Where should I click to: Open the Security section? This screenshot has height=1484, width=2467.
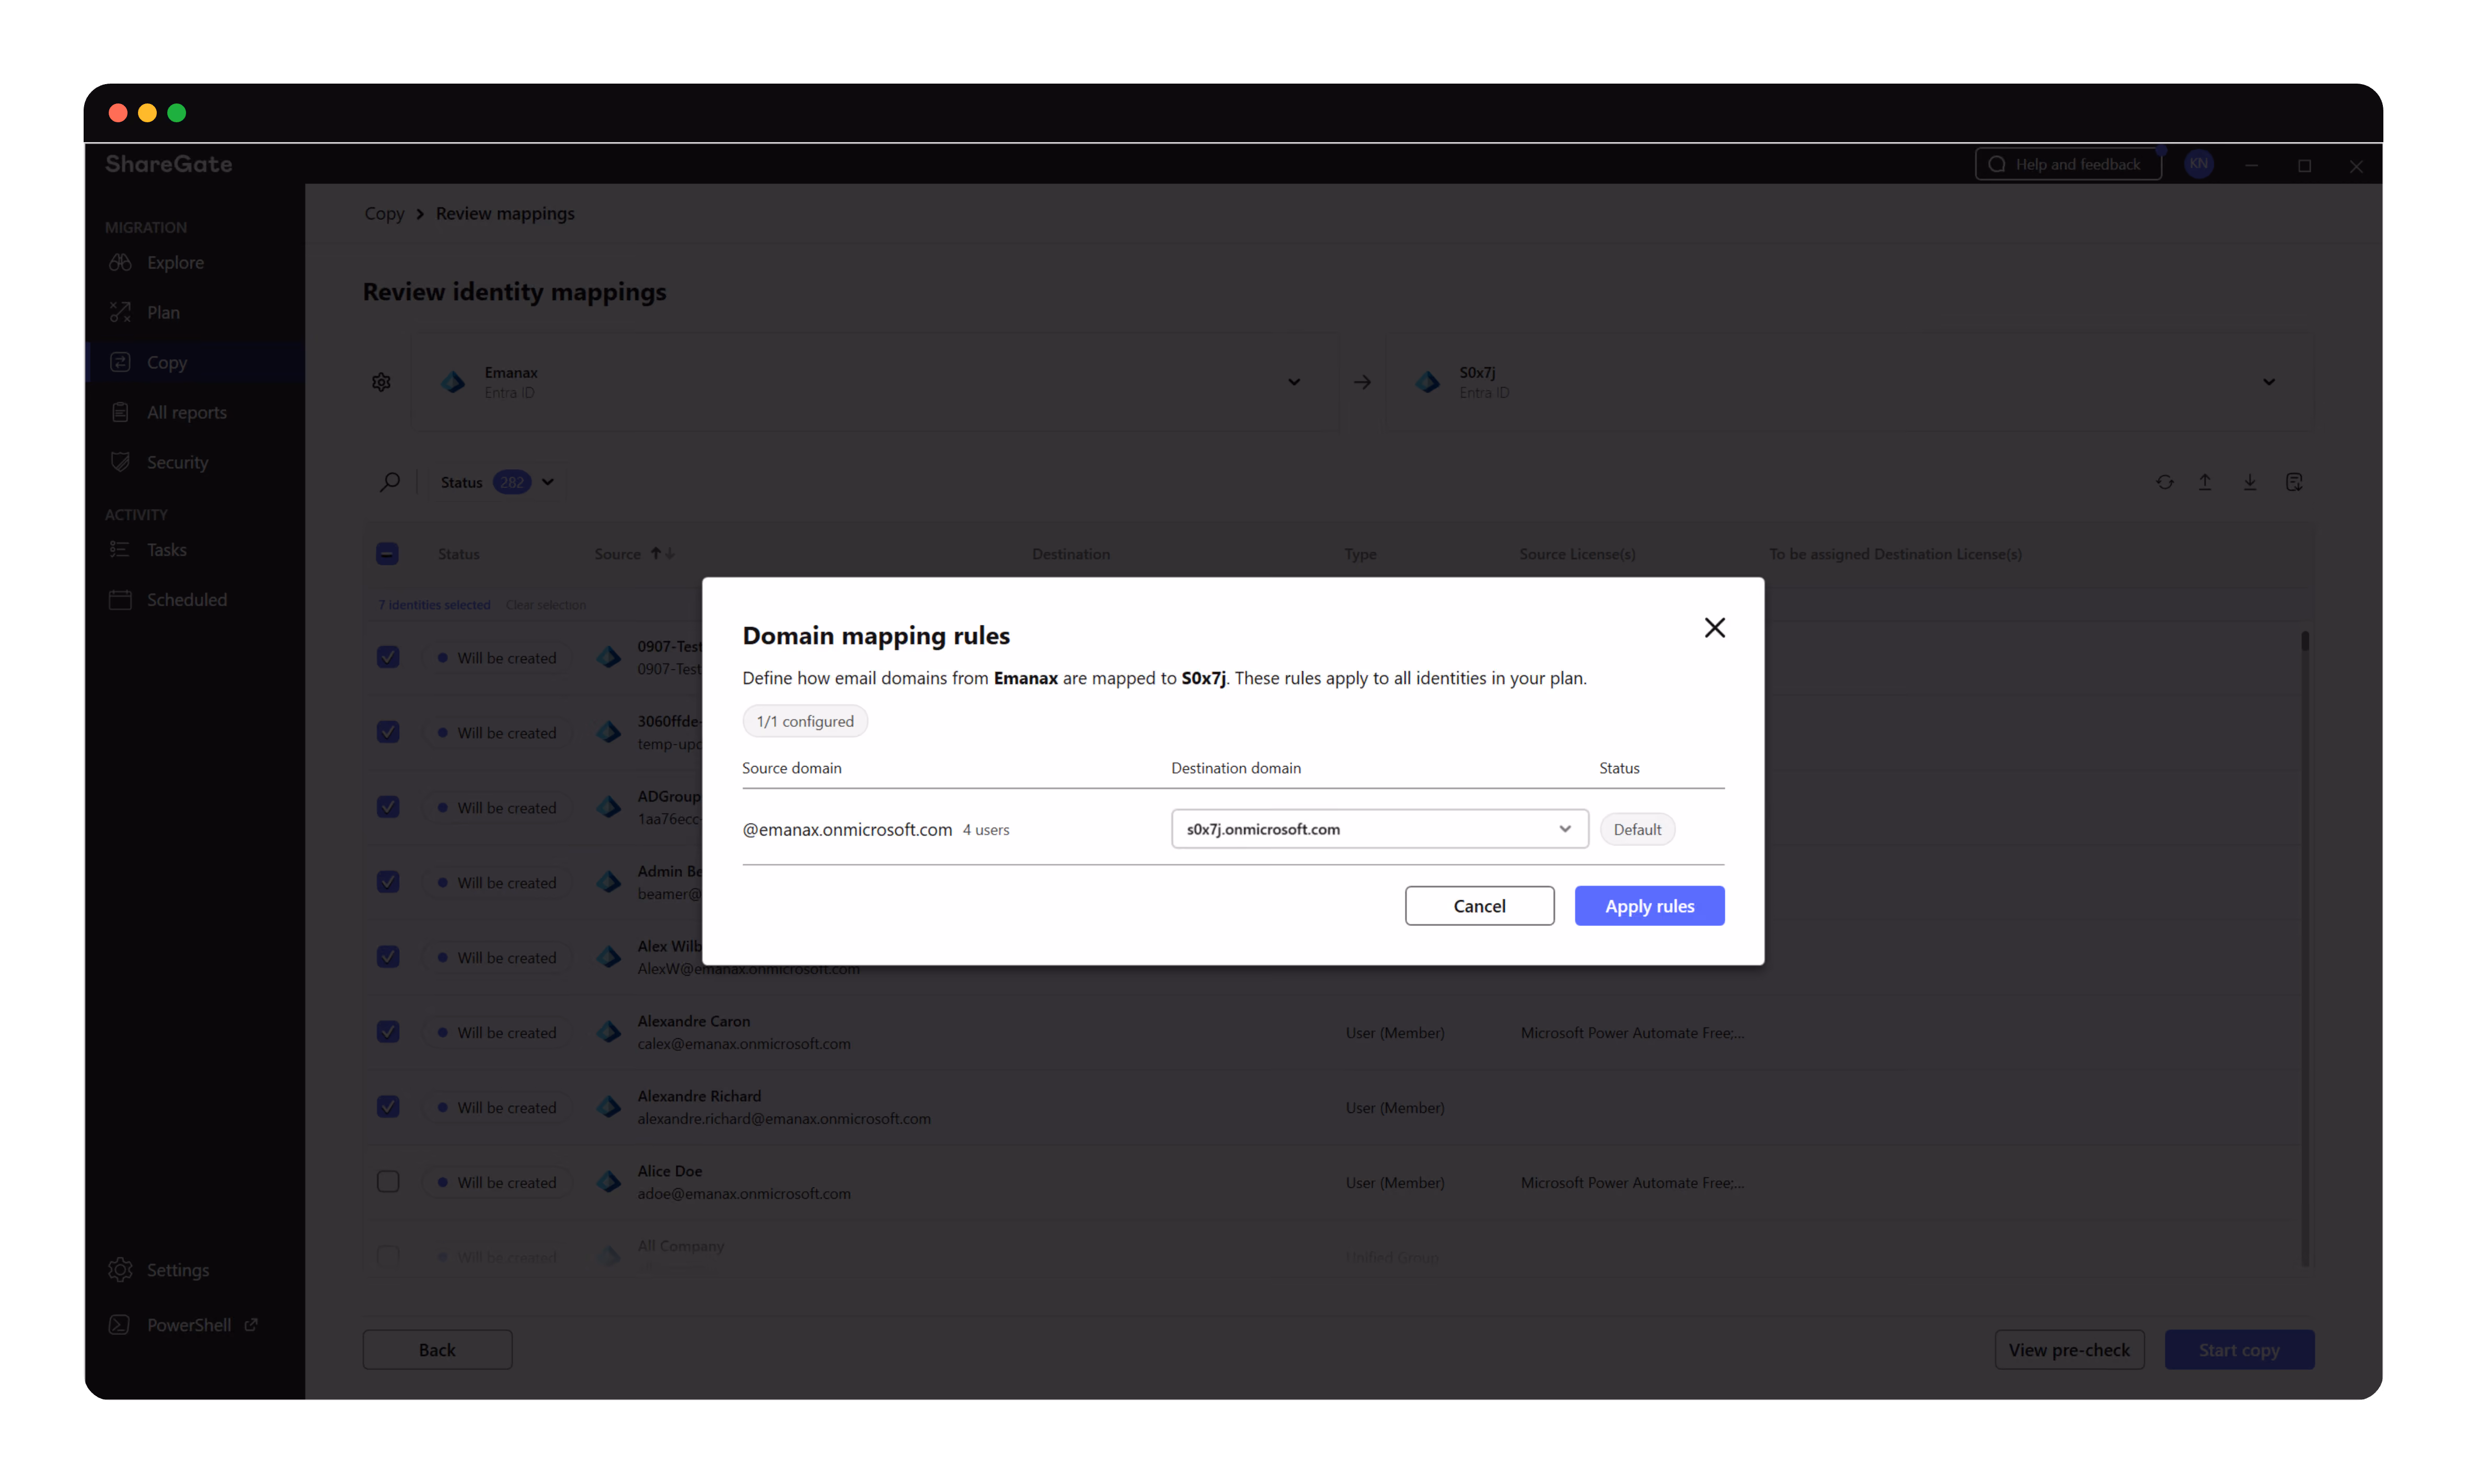(x=177, y=462)
